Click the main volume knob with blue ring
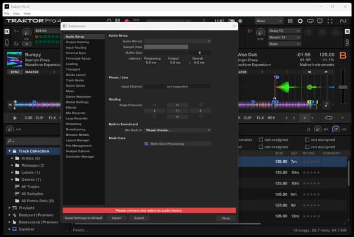This screenshot has width=354, height=237. (x=336, y=129)
